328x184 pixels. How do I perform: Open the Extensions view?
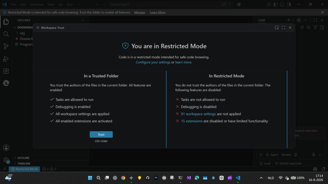click(x=6, y=71)
